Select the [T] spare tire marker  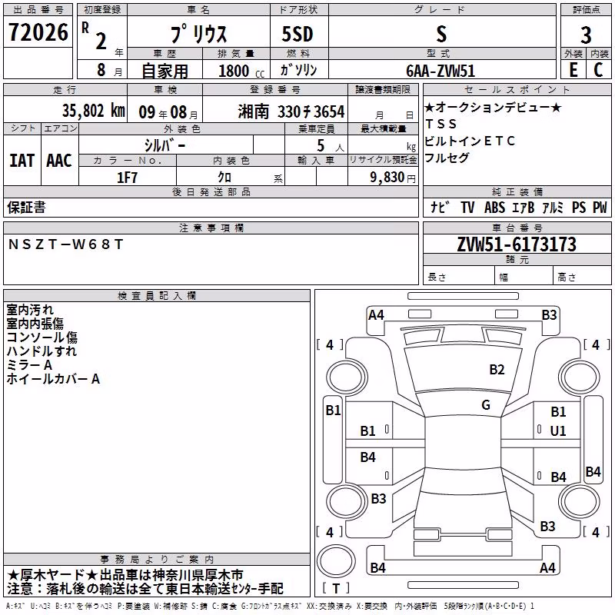tap(336, 588)
